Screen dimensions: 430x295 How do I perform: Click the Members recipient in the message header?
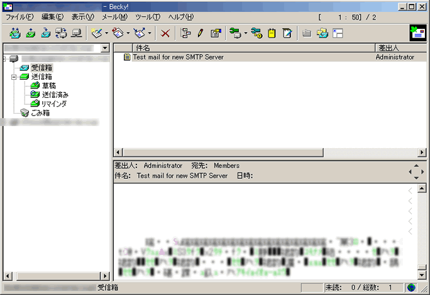pos(226,166)
